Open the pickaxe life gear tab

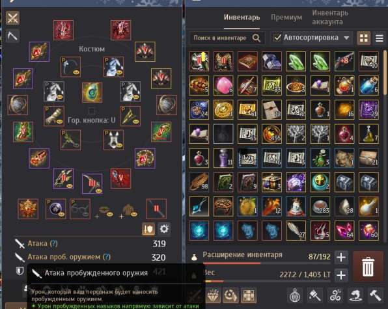pyautogui.click(x=12, y=36)
